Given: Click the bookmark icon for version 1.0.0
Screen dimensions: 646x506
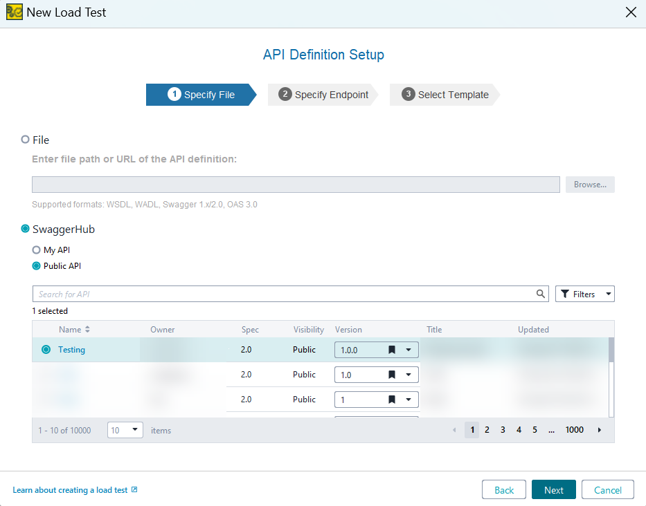Looking at the screenshot, I should 392,350.
